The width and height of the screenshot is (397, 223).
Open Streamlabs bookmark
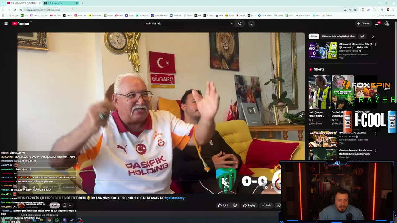[142, 15]
